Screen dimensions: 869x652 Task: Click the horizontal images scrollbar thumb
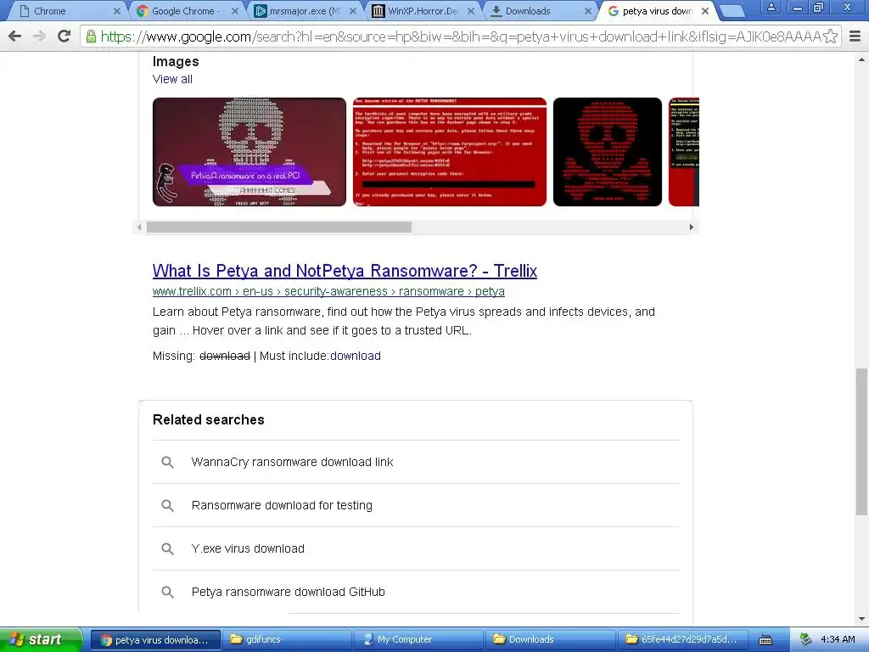tap(278, 228)
